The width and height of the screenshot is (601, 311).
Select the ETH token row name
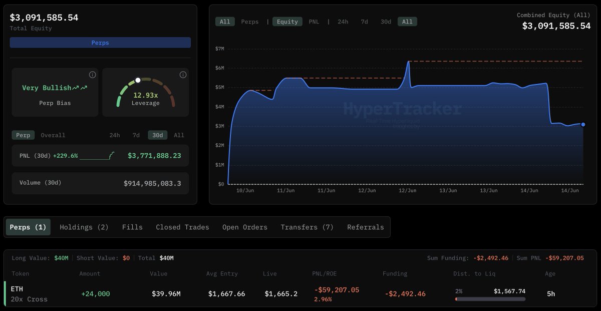point(17,289)
